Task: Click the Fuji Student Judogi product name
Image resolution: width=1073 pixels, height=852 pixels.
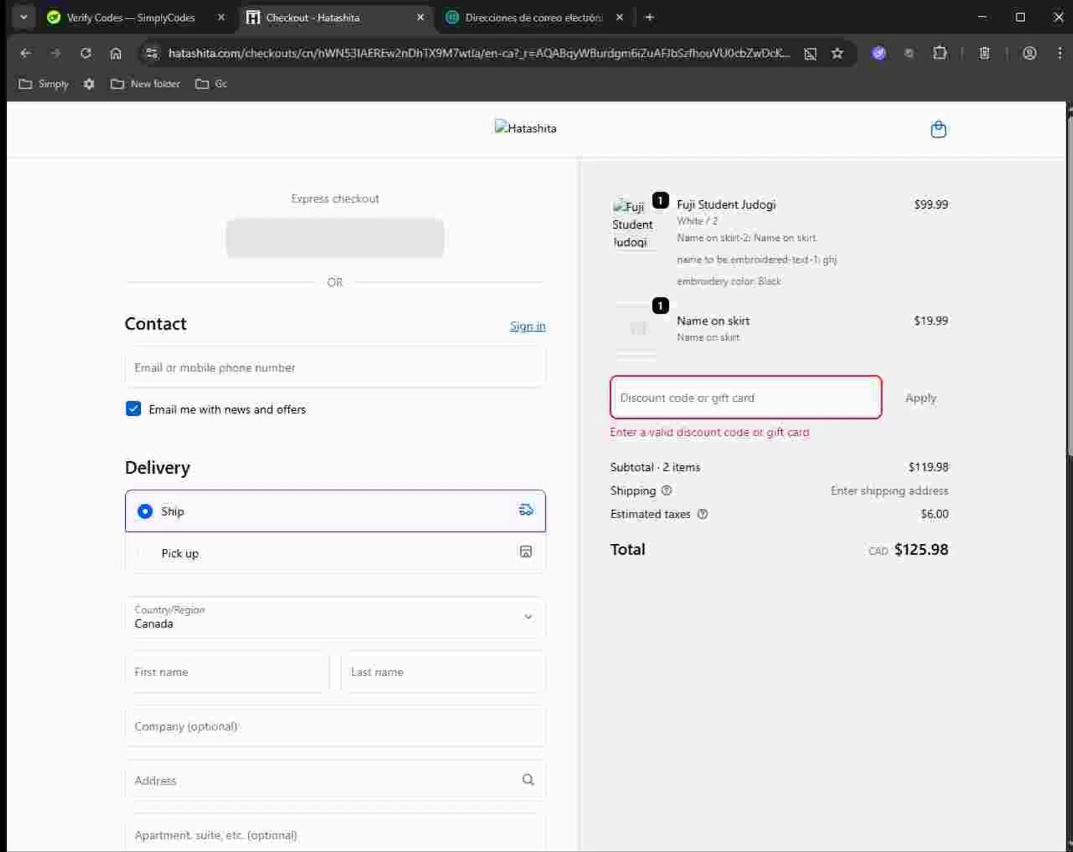Action: coord(726,204)
